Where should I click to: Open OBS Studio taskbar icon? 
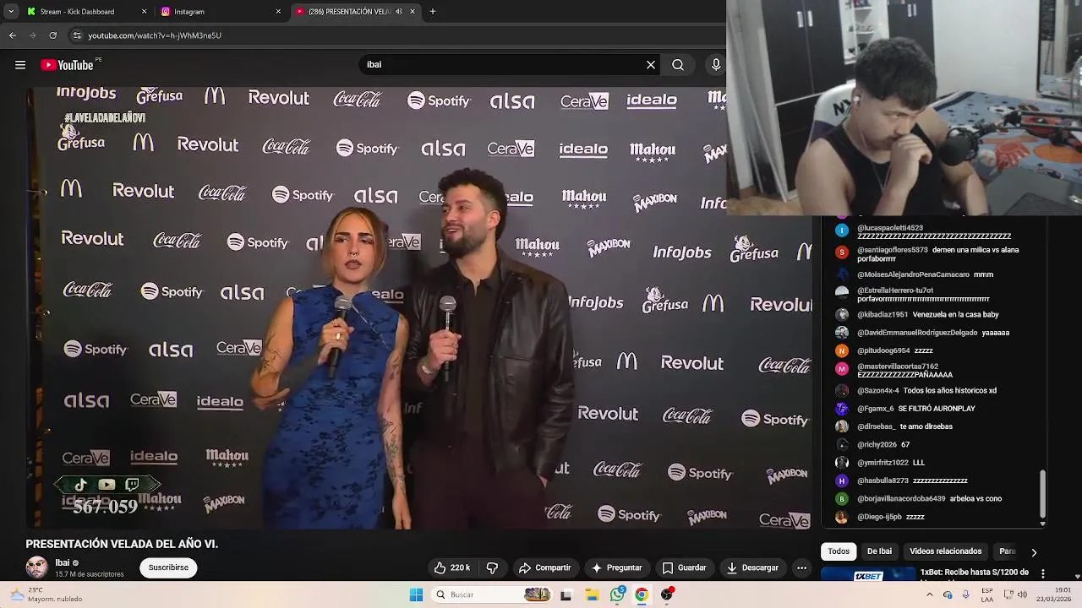pos(667,594)
